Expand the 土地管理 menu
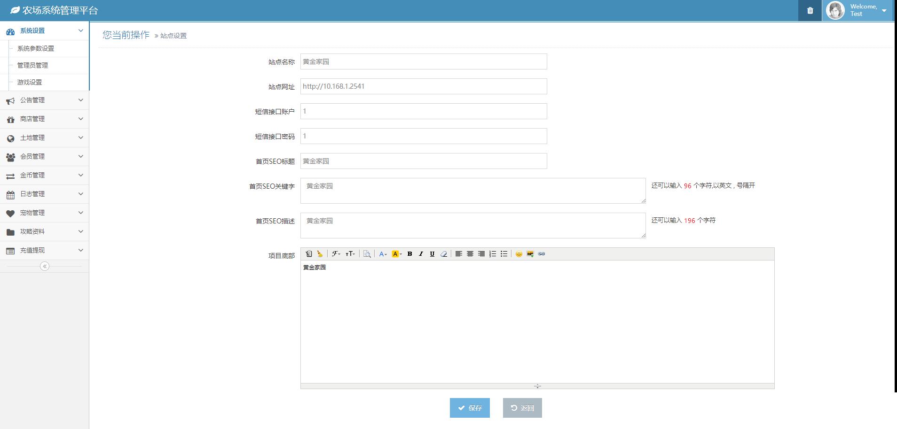 point(44,138)
